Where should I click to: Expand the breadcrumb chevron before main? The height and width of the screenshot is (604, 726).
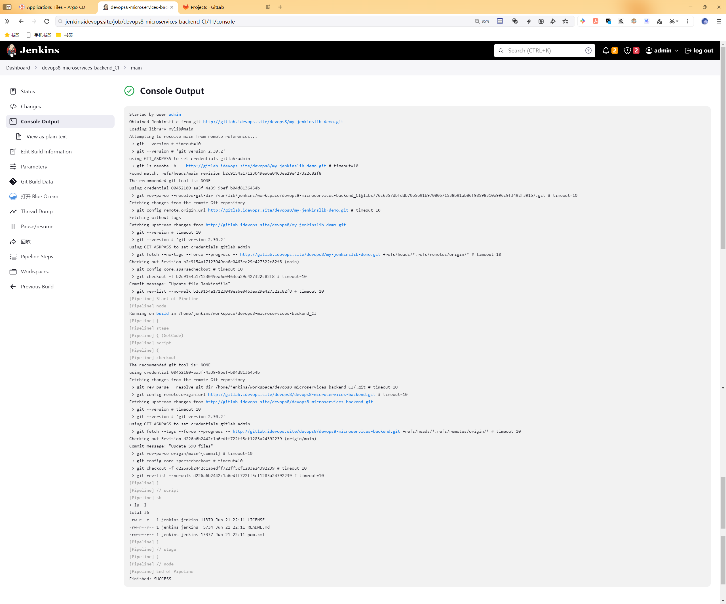click(125, 68)
